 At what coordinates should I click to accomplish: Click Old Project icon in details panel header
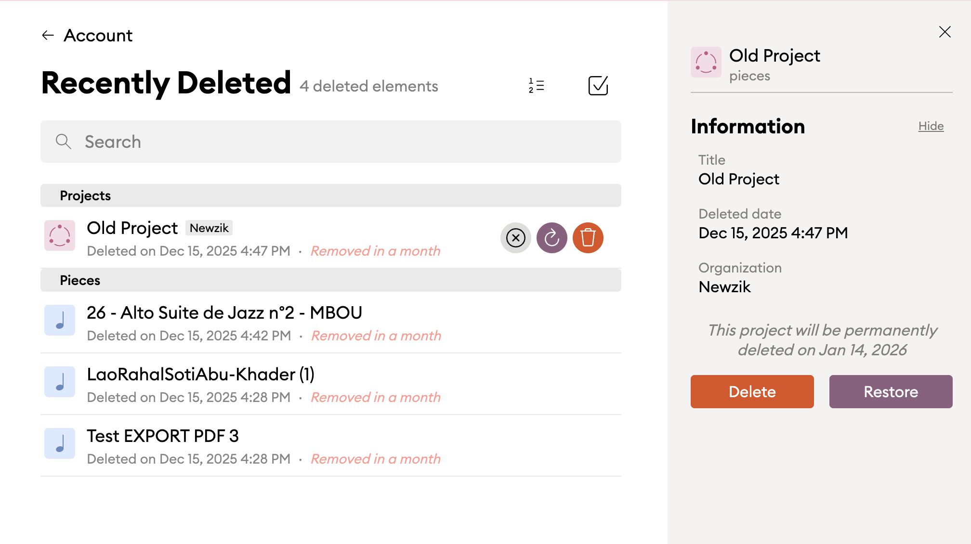tap(706, 62)
